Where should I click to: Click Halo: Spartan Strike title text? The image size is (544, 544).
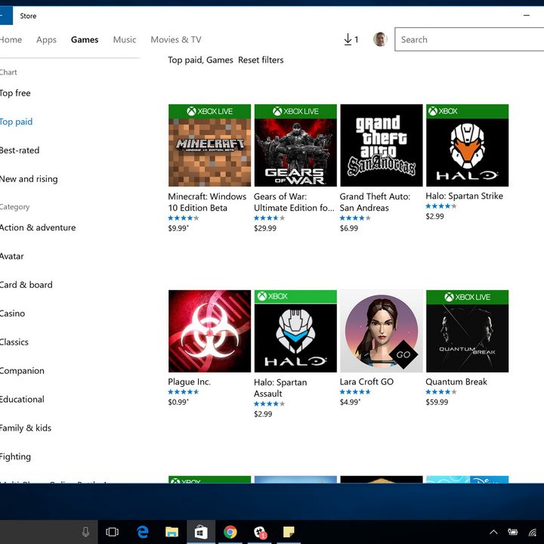pyautogui.click(x=464, y=196)
